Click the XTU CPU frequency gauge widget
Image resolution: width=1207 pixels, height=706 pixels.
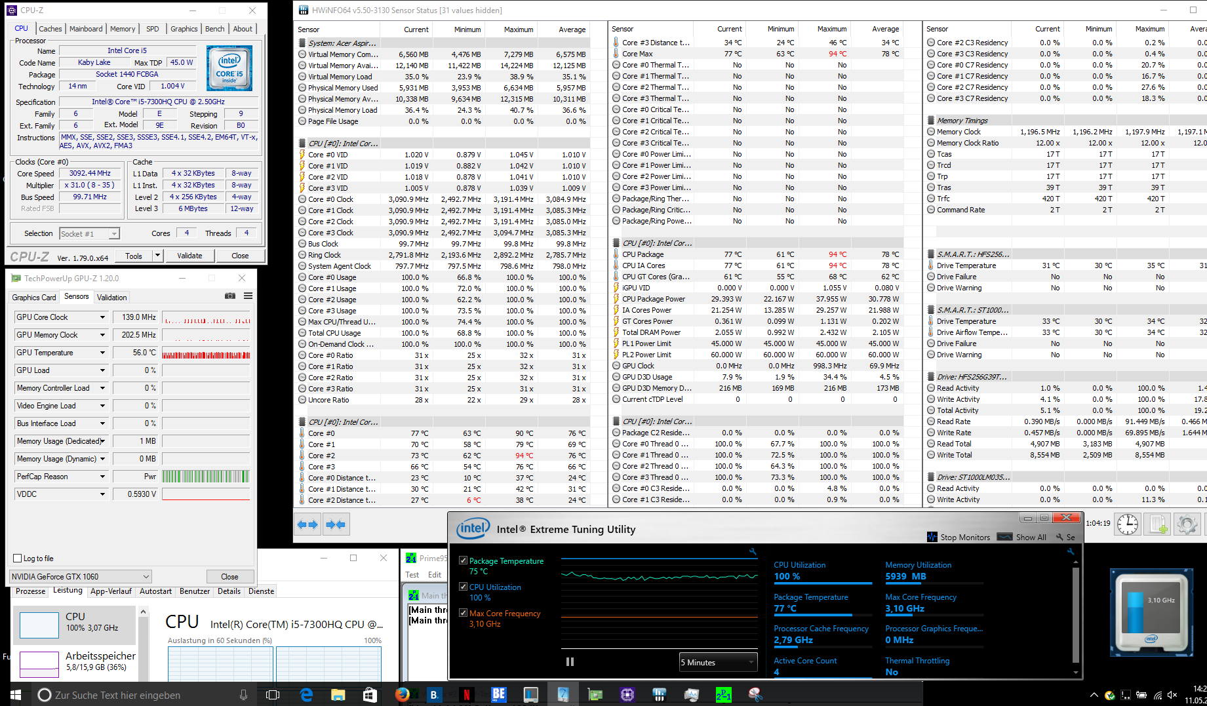1151,612
